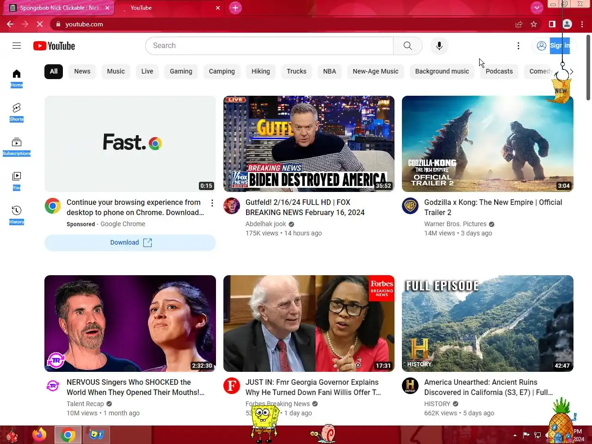Open Subscriptions in sidebar
This screenshot has height=444, width=592.
click(x=17, y=147)
